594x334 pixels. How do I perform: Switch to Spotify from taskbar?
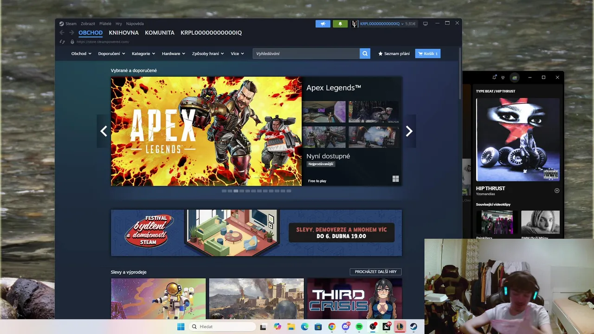click(359, 327)
